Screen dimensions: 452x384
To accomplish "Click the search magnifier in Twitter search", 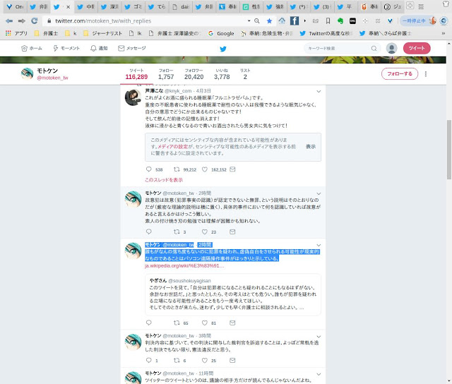I will (x=374, y=49).
